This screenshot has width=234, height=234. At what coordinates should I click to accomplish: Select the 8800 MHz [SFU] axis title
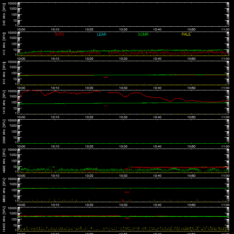click(4, 190)
